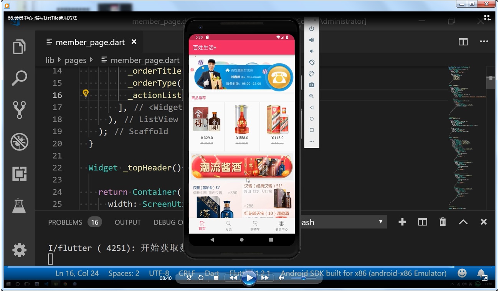Click the video seek progress bar
Image resolution: width=499 pixels, height=291 pixels.
click(249, 266)
